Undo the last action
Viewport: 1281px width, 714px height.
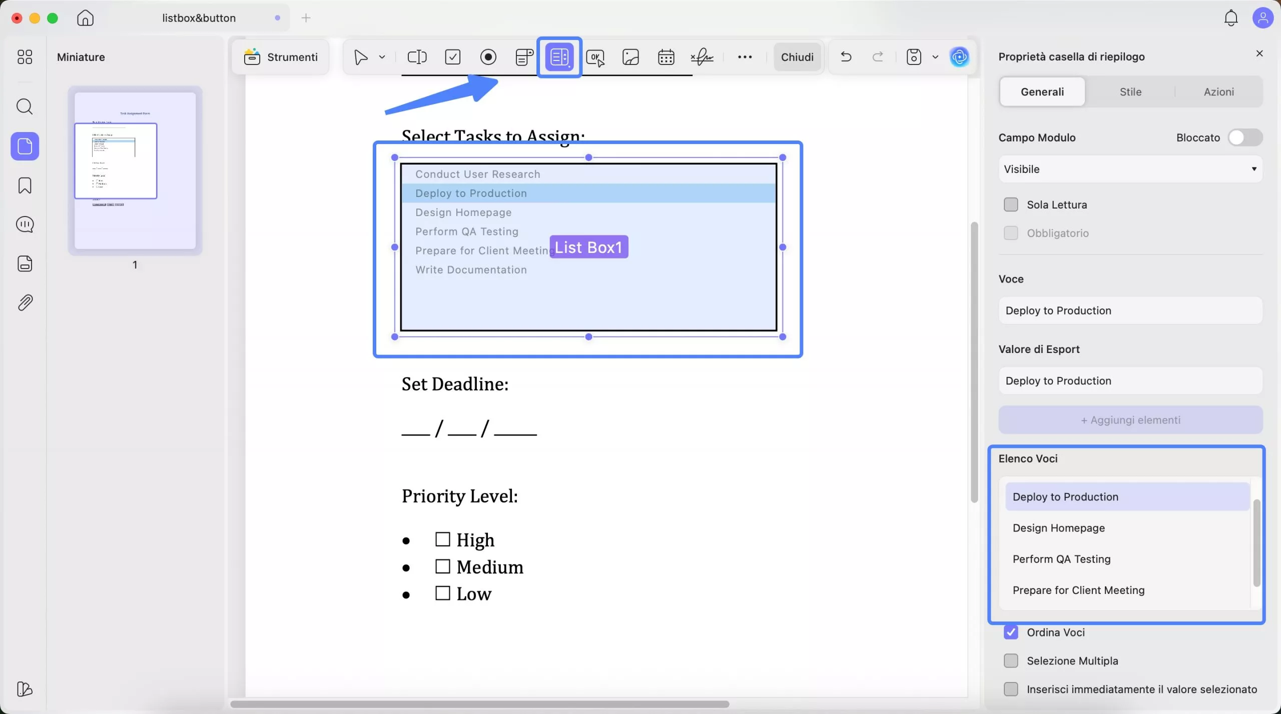coord(846,56)
